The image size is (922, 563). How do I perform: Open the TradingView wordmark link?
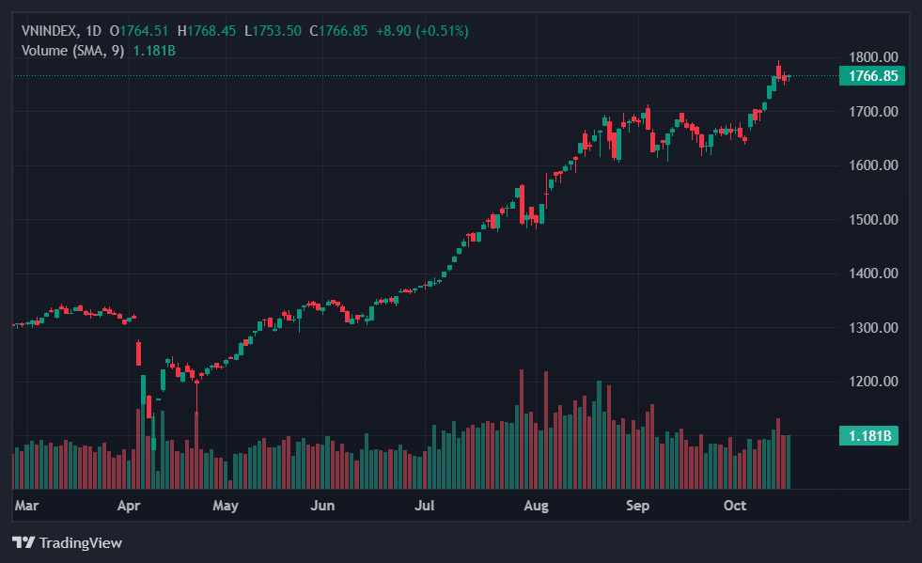click(80, 542)
